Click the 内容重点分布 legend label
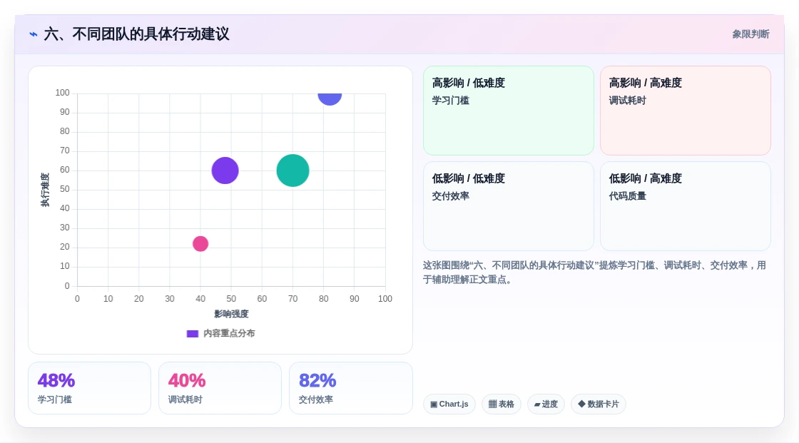The width and height of the screenshot is (799, 443). (229, 333)
